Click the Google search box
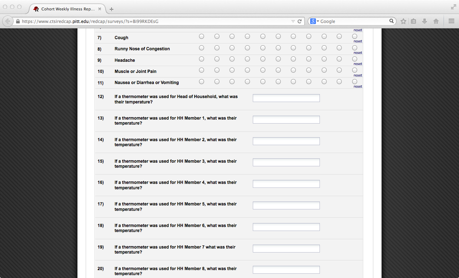This screenshot has width=459, height=278. (x=353, y=21)
